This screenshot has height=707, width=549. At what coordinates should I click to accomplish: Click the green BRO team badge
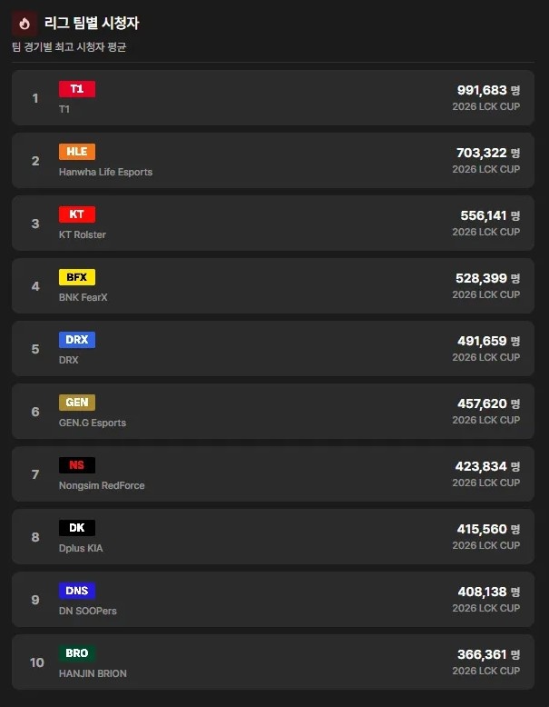77,653
